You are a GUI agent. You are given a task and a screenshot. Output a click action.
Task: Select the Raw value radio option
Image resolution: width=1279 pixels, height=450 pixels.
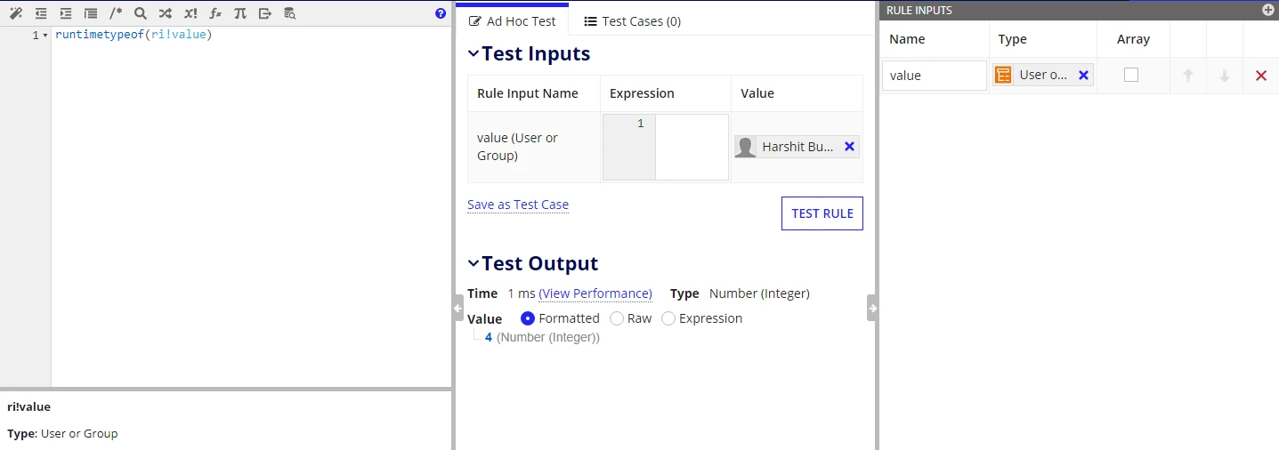617,318
